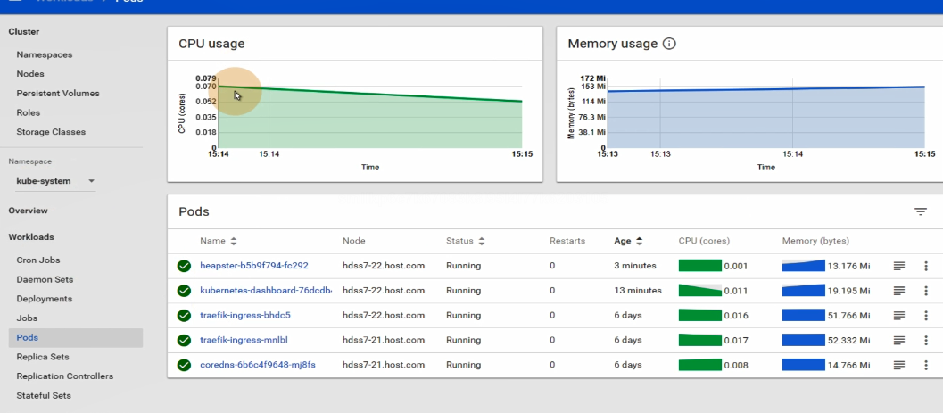Image resolution: width=943 pixels, height=413 pixels.
Task: Click CPU usage bar for kubernetes-dashboard pod
Action: pyautogui.click(x=699, y=291)
